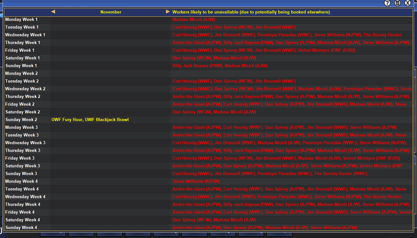Advance to next month with right arrow

168,12
